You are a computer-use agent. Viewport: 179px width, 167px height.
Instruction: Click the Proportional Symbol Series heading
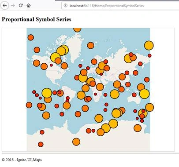(37, 19)
